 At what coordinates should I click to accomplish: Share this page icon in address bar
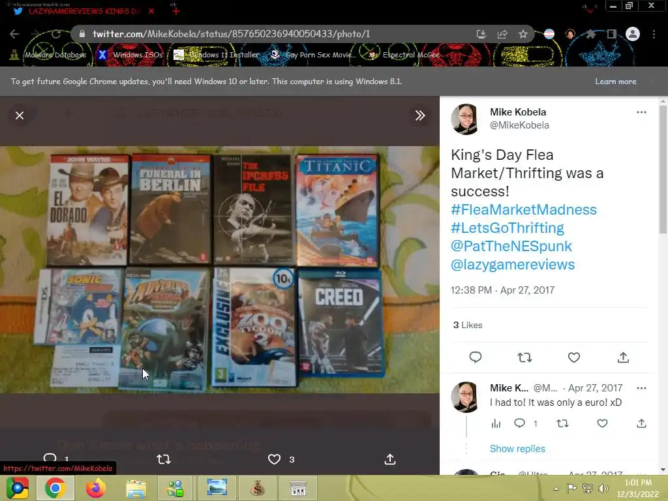pos(502,34)
